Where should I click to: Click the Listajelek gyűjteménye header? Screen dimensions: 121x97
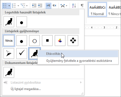pyautogui.click(x=41, y=31)
